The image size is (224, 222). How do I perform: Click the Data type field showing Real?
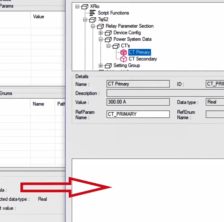pos(215,102)
